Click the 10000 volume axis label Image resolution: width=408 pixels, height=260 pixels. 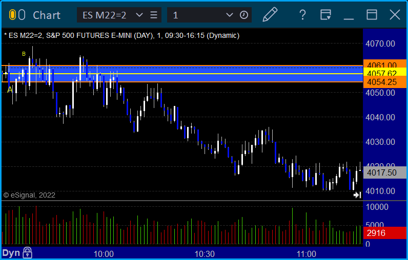point(377,207)
